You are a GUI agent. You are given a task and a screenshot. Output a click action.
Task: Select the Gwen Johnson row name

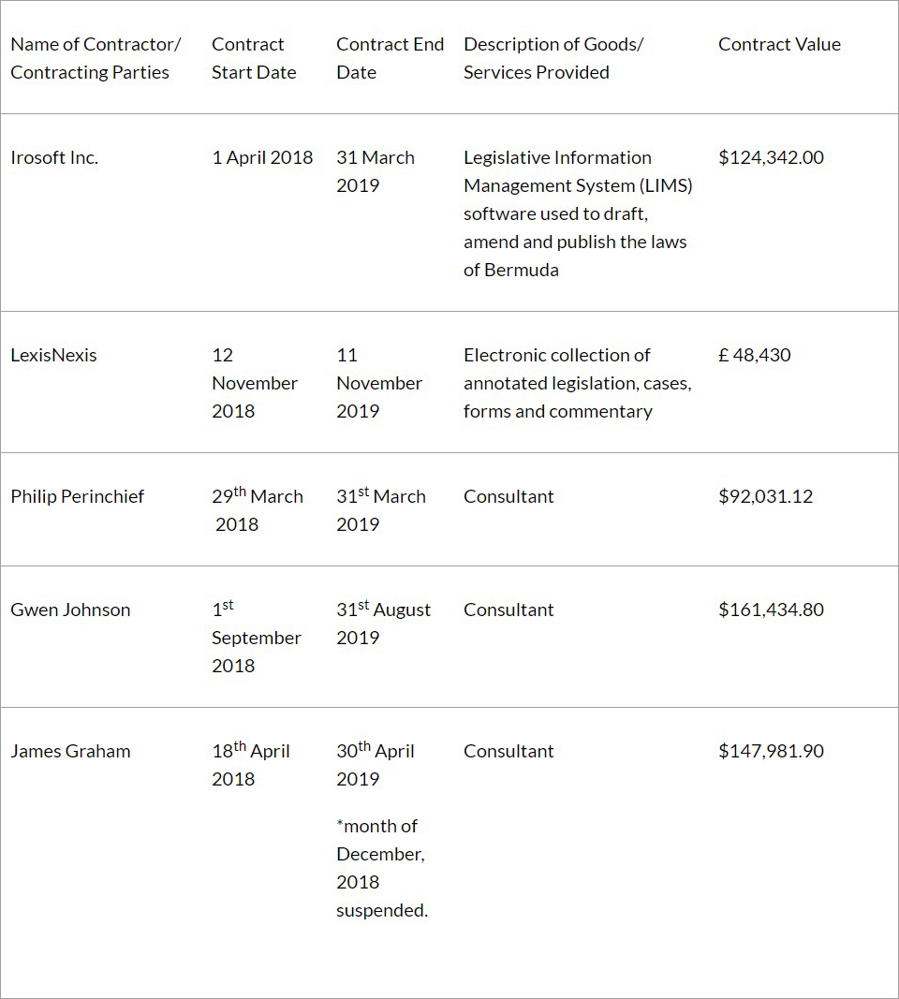pyautogui.click(x=70, y=610)
